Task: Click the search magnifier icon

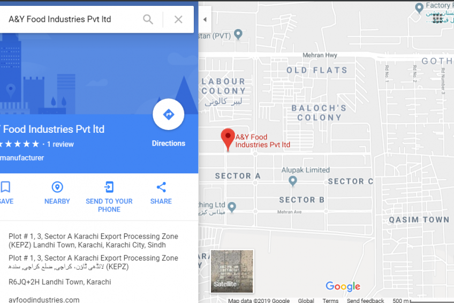Action: [148, 19]
